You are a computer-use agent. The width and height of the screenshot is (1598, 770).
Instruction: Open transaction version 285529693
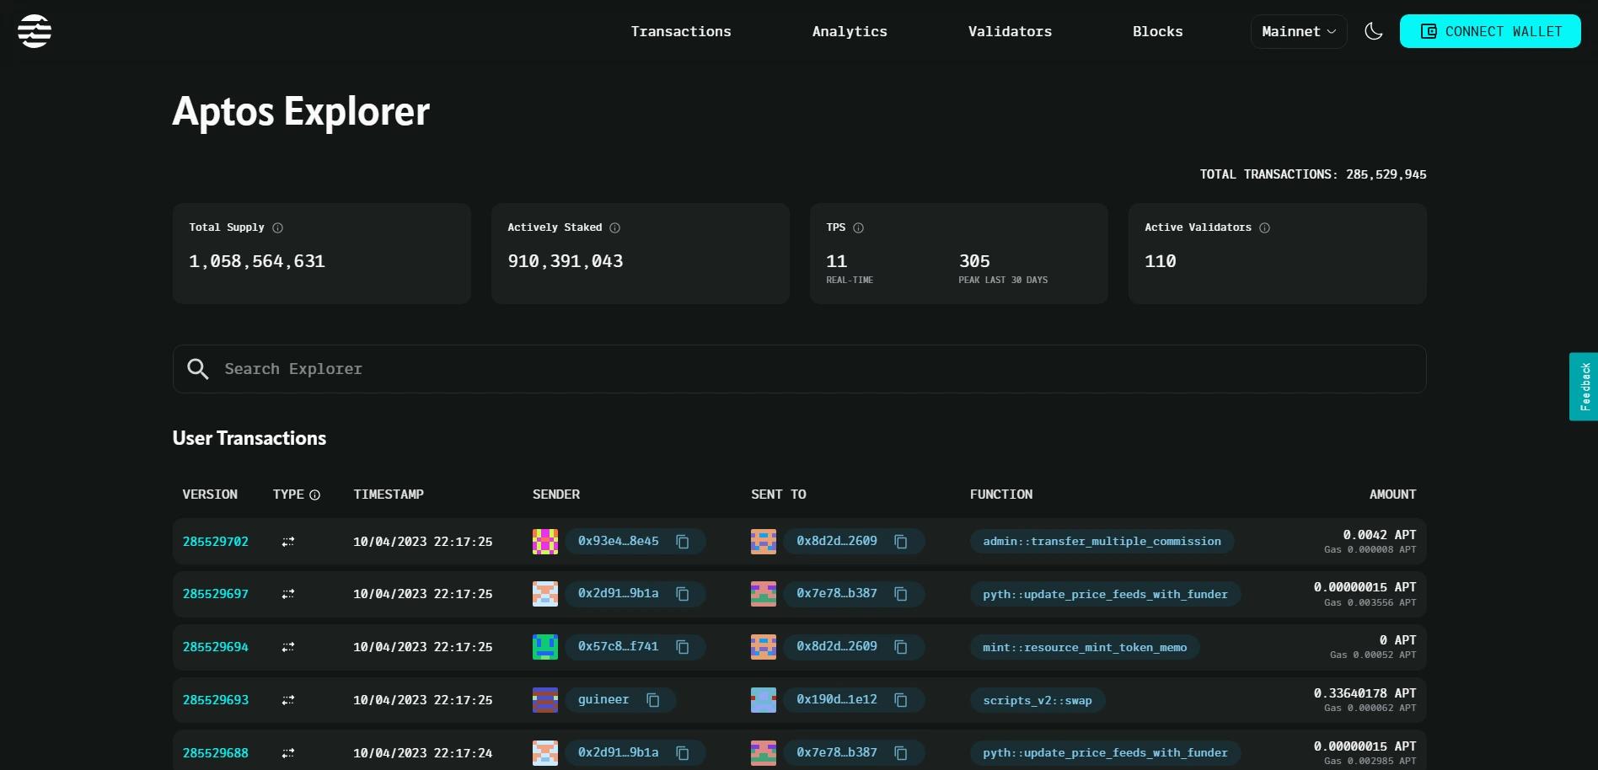coord(216,700)
